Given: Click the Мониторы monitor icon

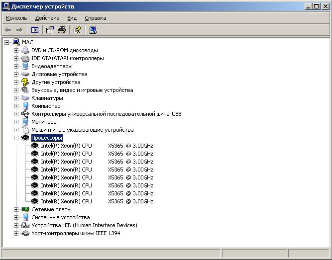Looking at the screenshot, I should pyautogui.click(x=25, y=122).
